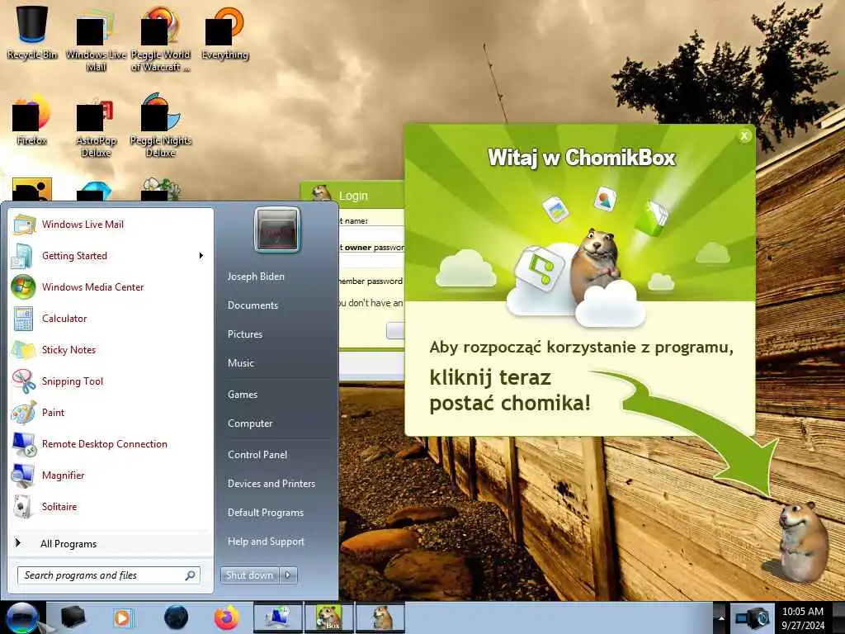
Task: Click the Remote Desktop Connection icon
Action: click(24, 443)
